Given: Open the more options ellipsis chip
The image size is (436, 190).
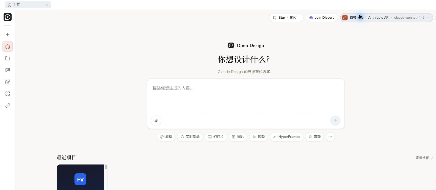Looking at the screenshot, I should point(330,137).
